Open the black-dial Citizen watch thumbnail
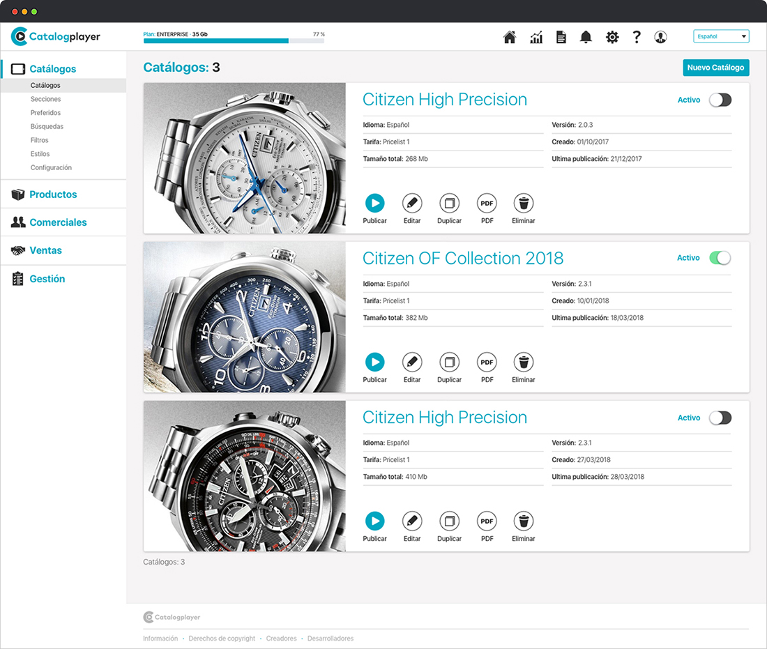The width and height of the screenshot is (767, 649). click(245, 476)
